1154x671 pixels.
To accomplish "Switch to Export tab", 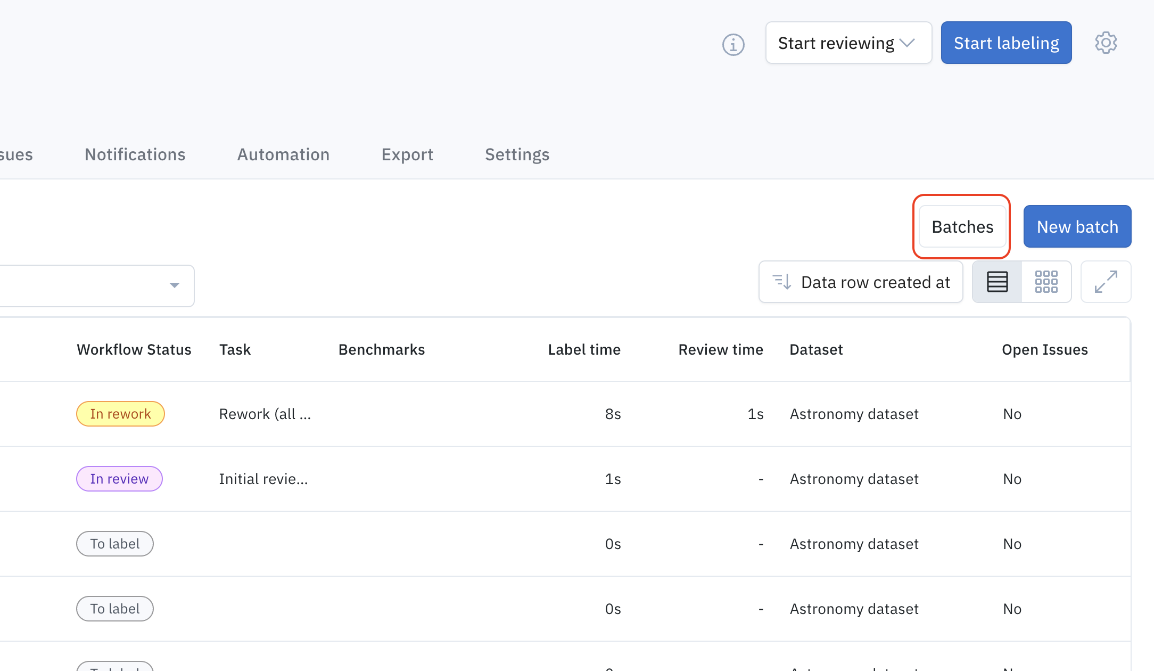I will (x=407, y=154).
